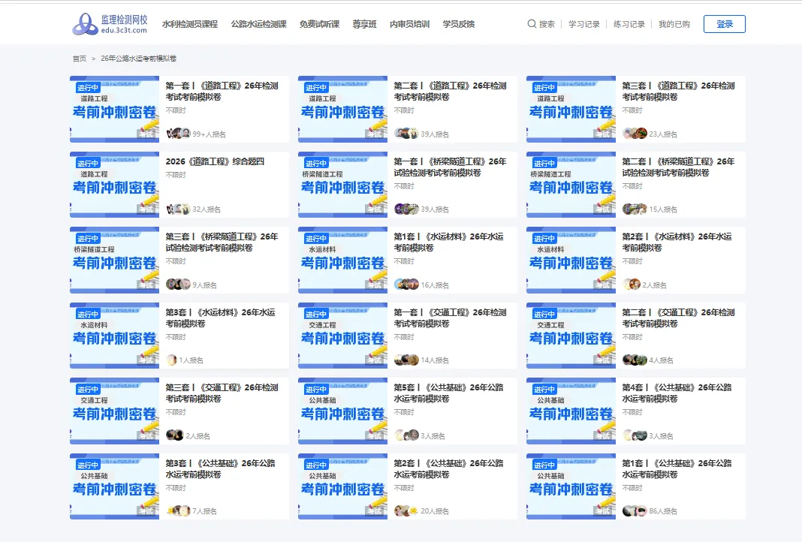Open title 第1套《公共基础》26年公路水运考前模拟卷

pos(677,469)
